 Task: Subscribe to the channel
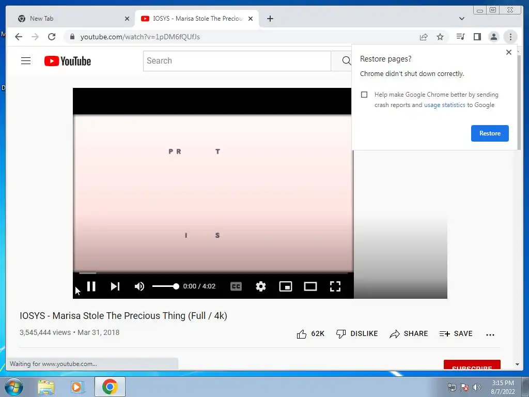(472, 365)
